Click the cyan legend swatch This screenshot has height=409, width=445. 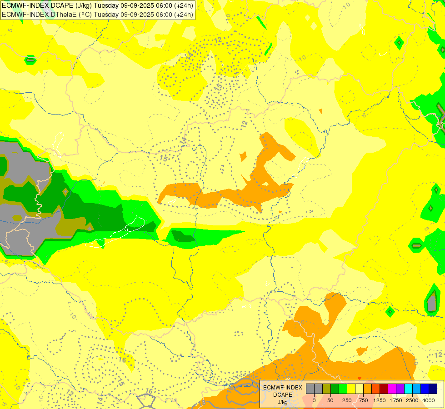tap(408, 389)
